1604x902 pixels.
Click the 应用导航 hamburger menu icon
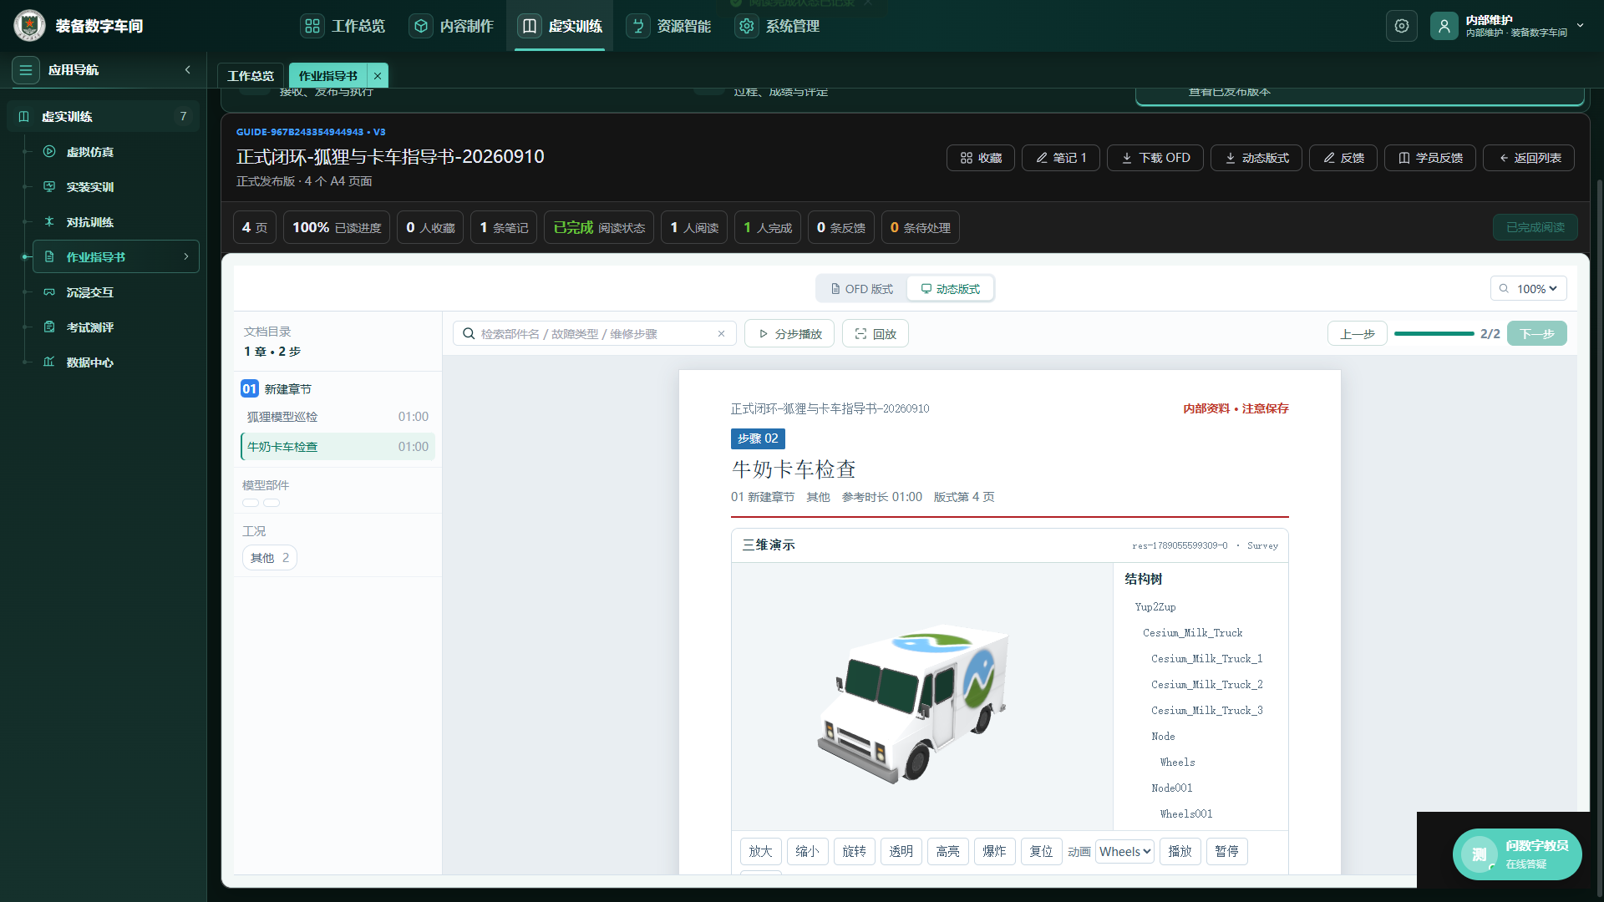pyautogui.click(x=26, y=70)
